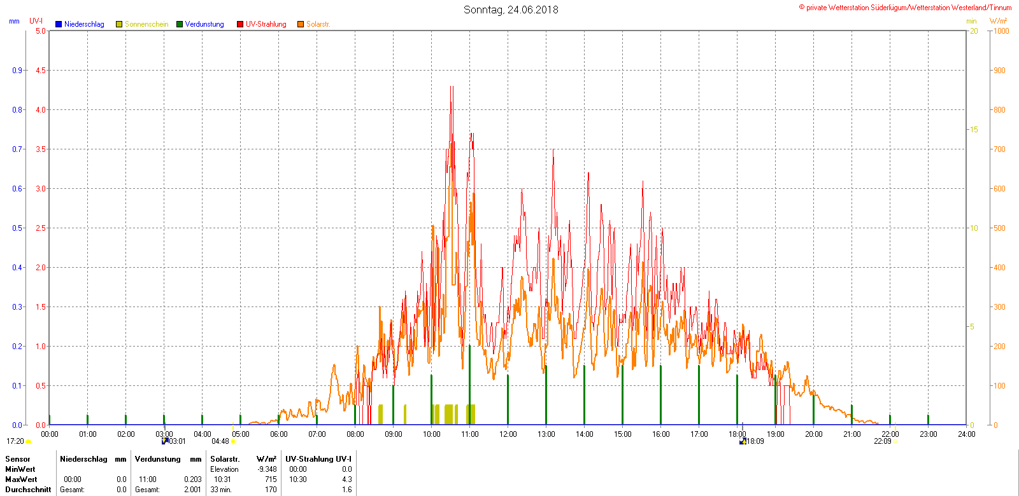Click the 33 min. table entry

221,490
